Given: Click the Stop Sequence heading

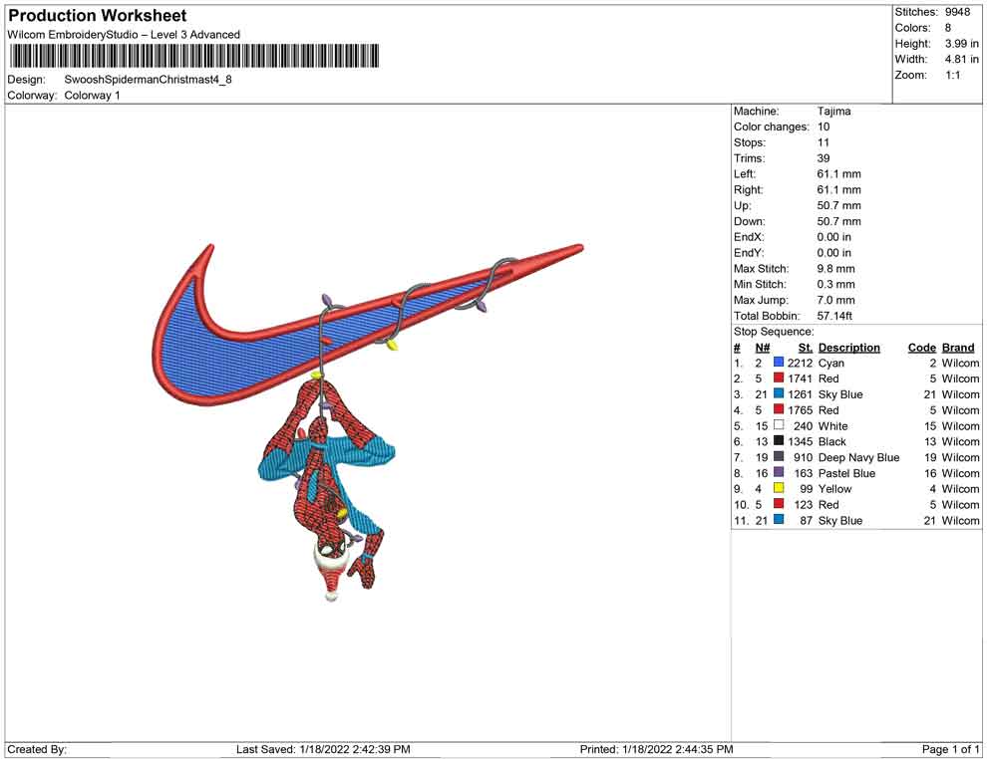Looking at the screenshot, I should pos(774,332).
